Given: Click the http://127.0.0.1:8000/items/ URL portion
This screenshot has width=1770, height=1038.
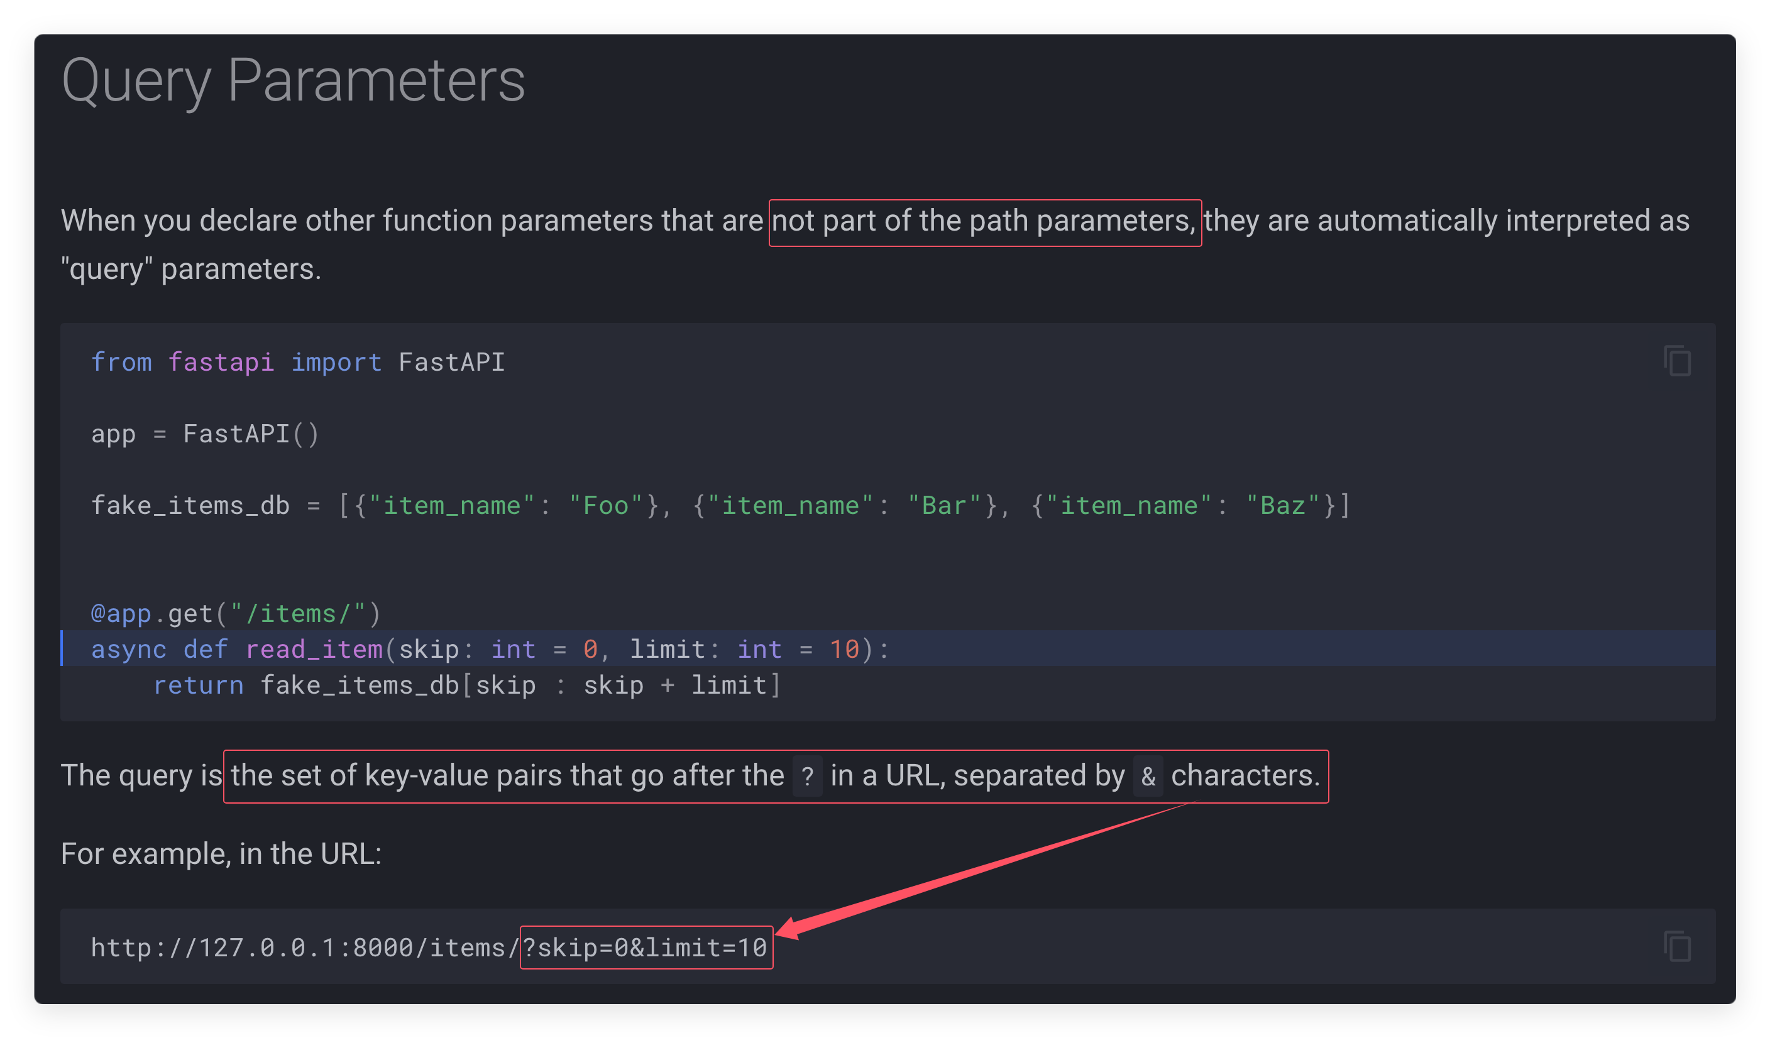Looking at the screenshot, I should tap(304, 948).
